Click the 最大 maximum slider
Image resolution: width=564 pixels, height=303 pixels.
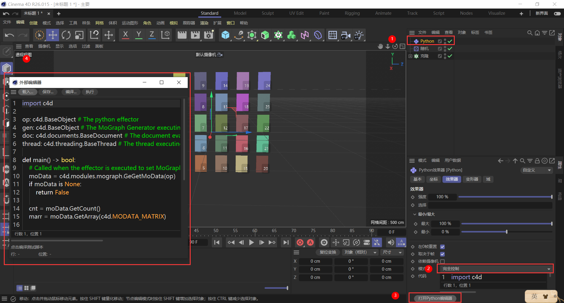click(507, 224)
